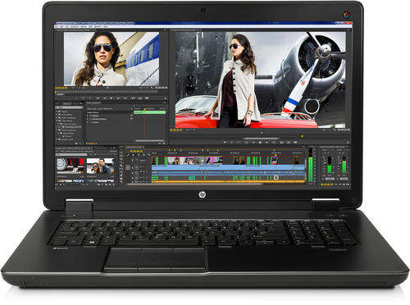410x305 pixels.
Task: Open the Window menu in the menu bar
Action: 98,27
